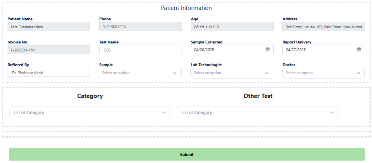Click the Category list chevron arrow
Image resolution: width=372 pixels, height=163 pixels.
(x=164, y=113)
